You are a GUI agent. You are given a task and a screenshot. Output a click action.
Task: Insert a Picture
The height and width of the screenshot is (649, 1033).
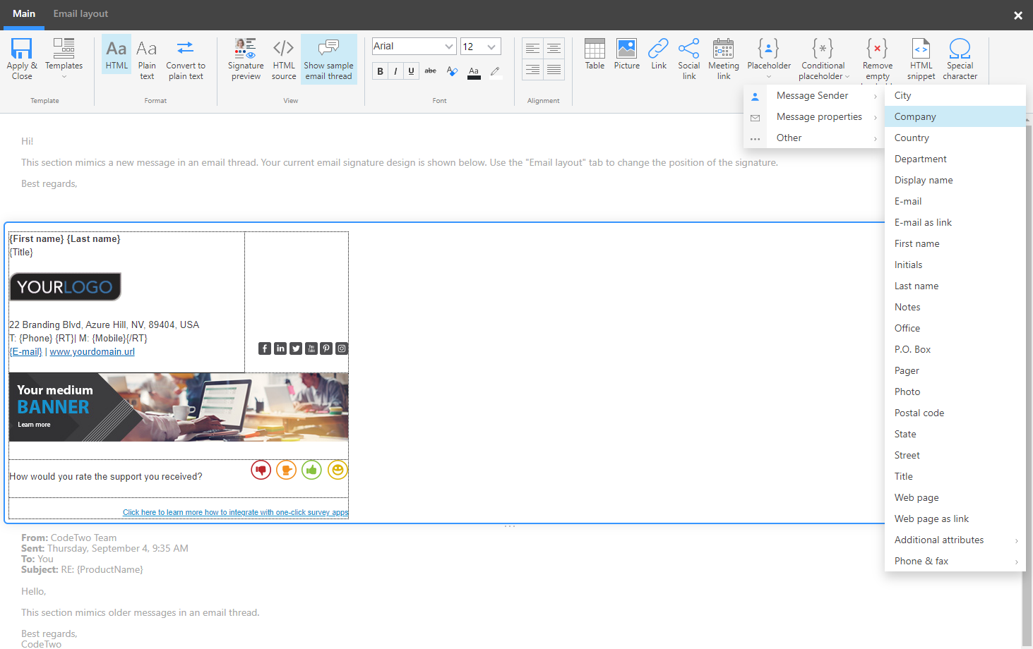(626, 58)
